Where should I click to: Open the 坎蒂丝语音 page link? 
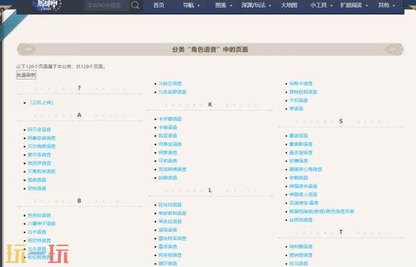pyautogui.click(x=170, y=144)
